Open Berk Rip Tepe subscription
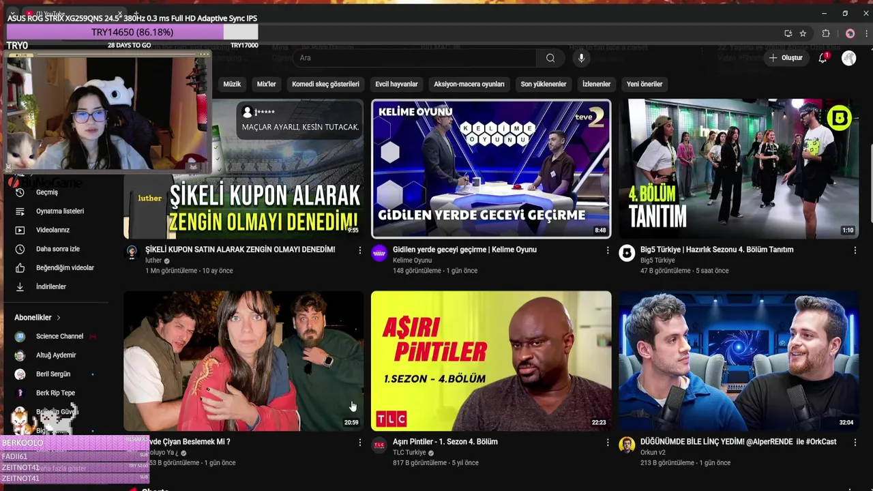The image size is (873, 491). point(55,393)
